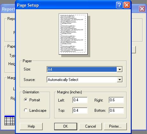Click the Cancel button
This screenshot has width=147, height=134.
point(91,126)
